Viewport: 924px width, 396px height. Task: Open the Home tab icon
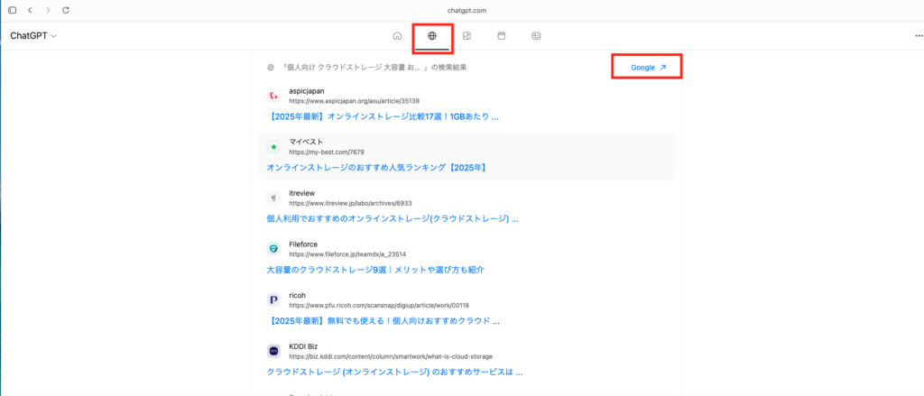[397, 36]
